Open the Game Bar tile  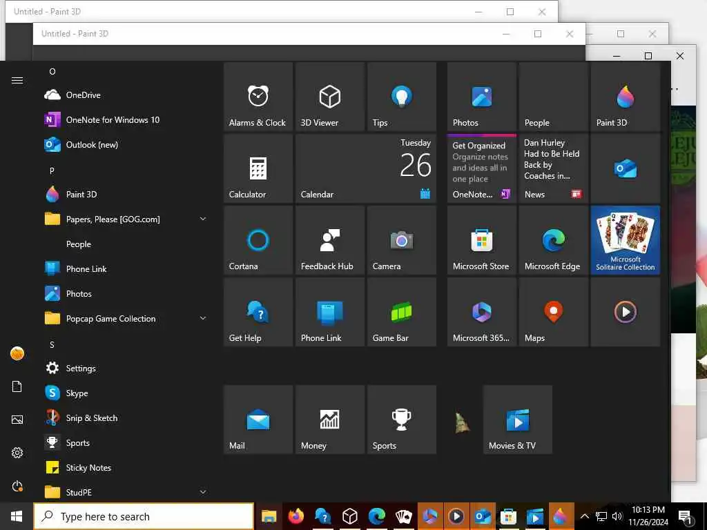click(x=401, y=312)
